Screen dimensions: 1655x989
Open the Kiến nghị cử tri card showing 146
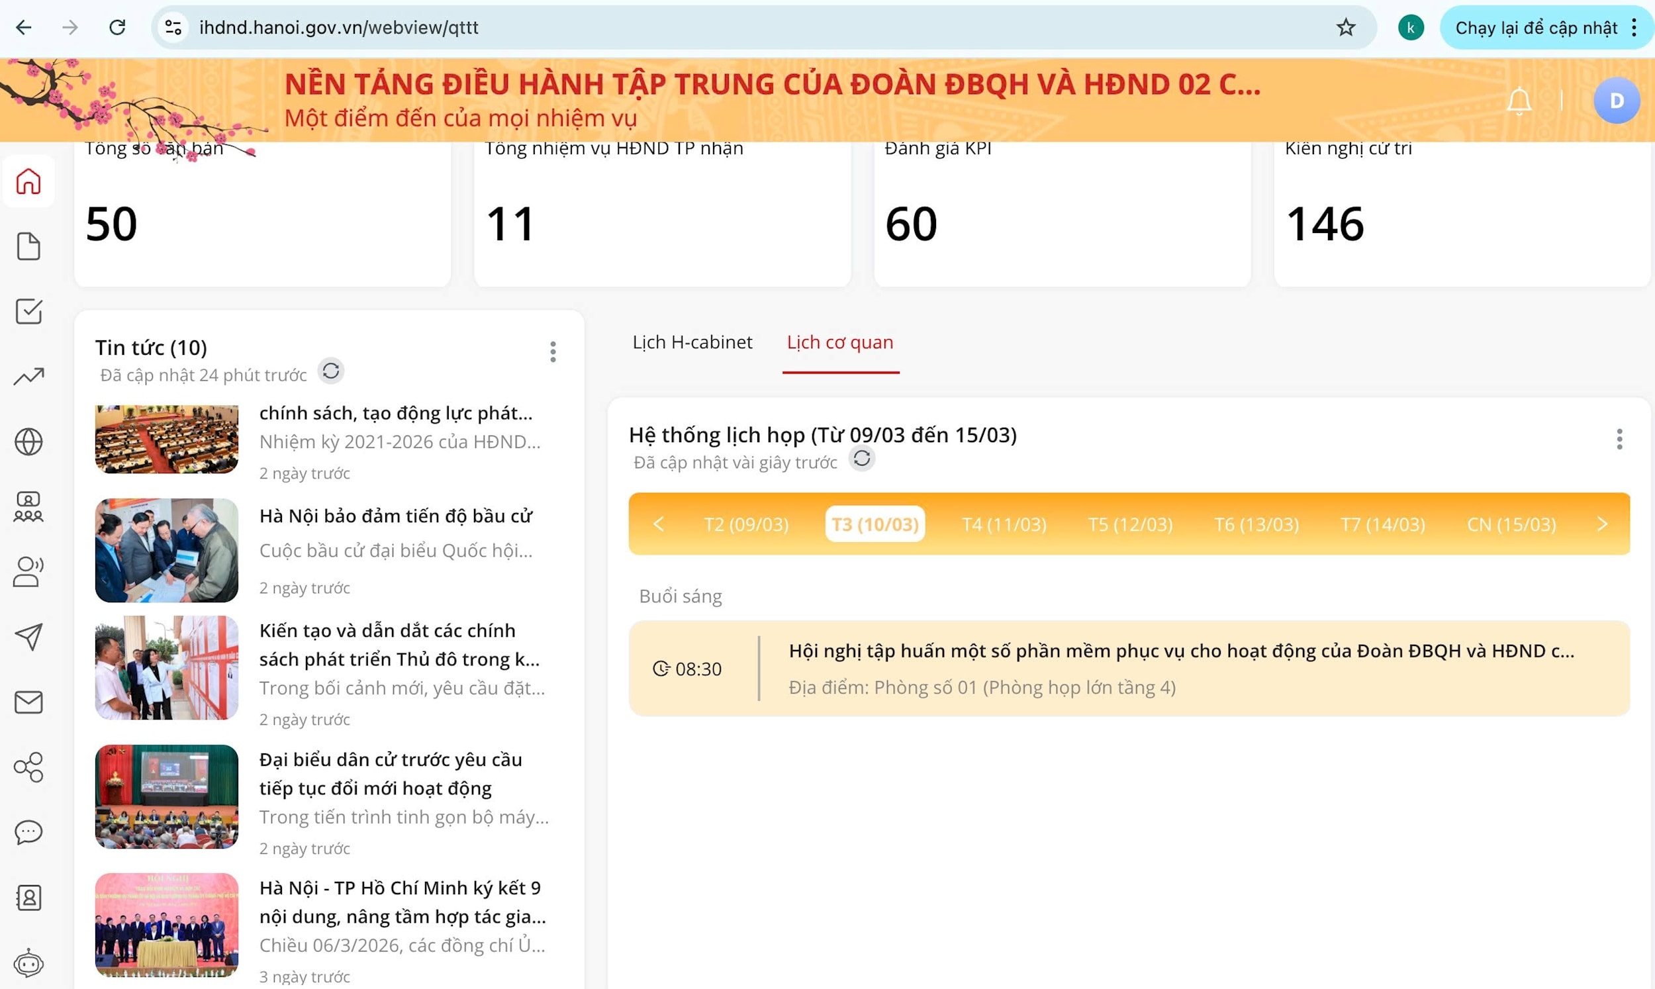point(1462,214)
